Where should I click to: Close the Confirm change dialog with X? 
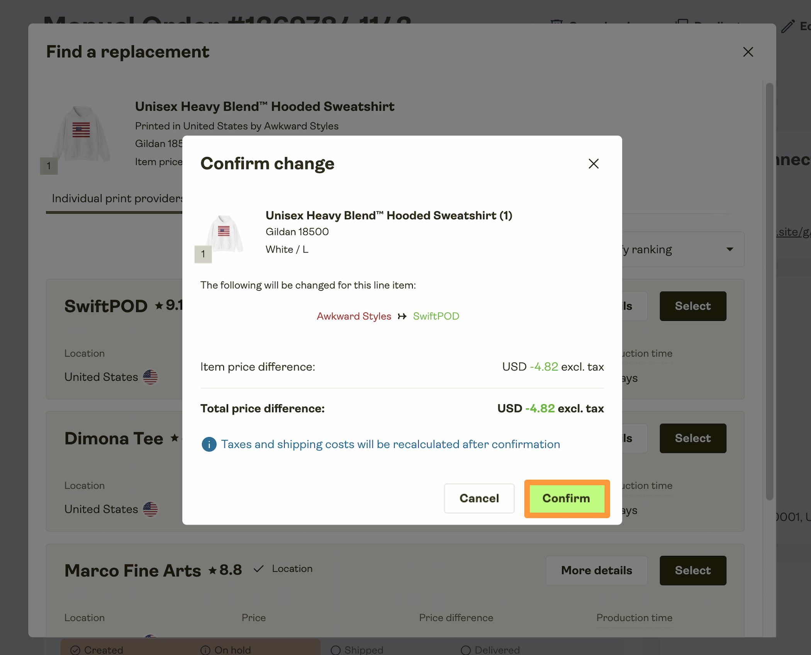(x=594, y=164)
